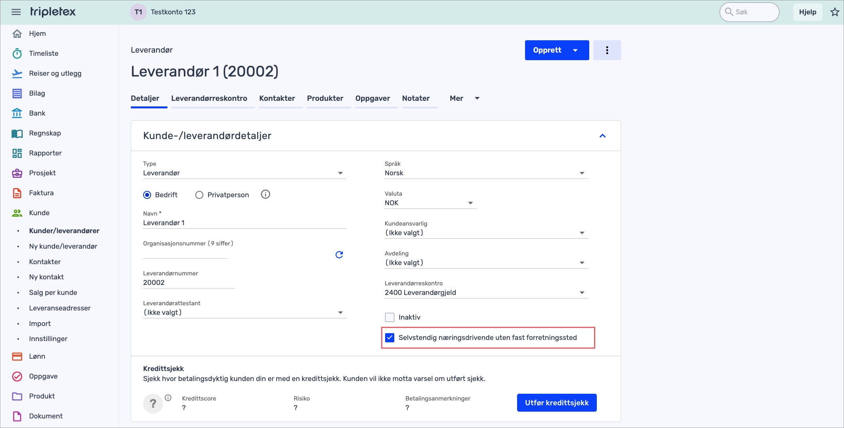844x428 pixels.
Task: Open the three-dot more options menu
Action: click(x=607, y=50)
